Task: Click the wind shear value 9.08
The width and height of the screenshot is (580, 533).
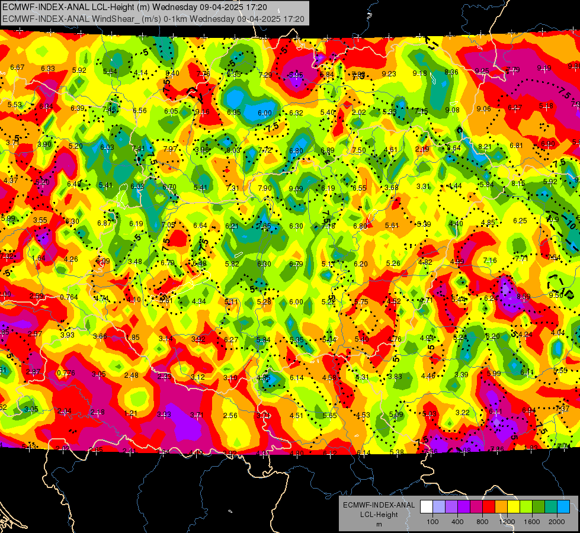Action: tap(453, 110)
